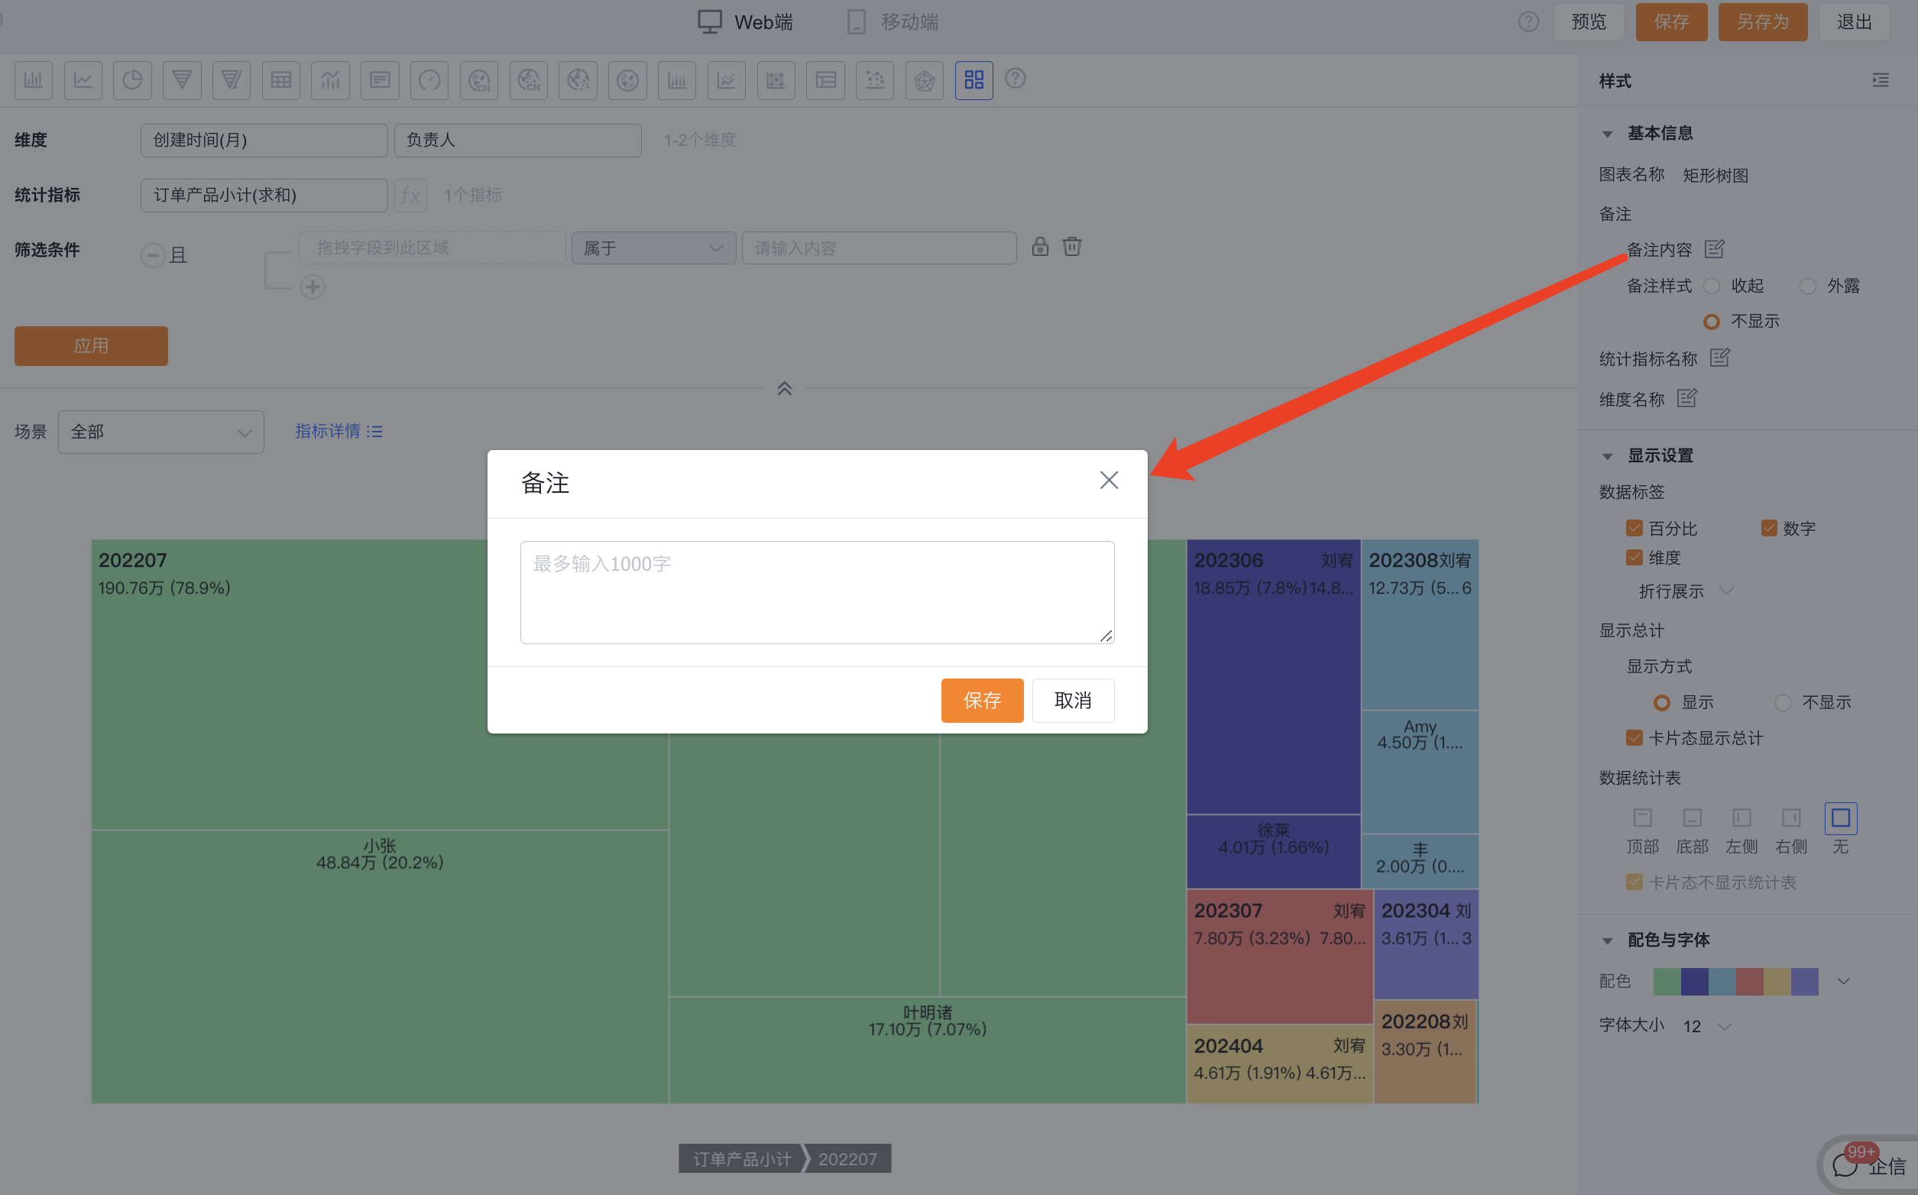Image resolution: width=1918 pixels, height=1195 pixels.
Task: Click the filter condition trash icon
Action: (1071, 248)
